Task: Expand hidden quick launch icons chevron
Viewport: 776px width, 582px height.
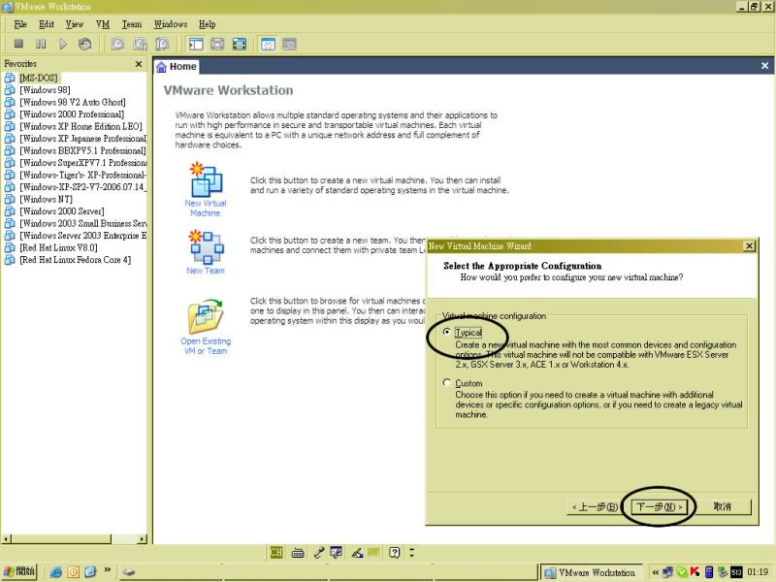Action: click(x=107, y=570)
